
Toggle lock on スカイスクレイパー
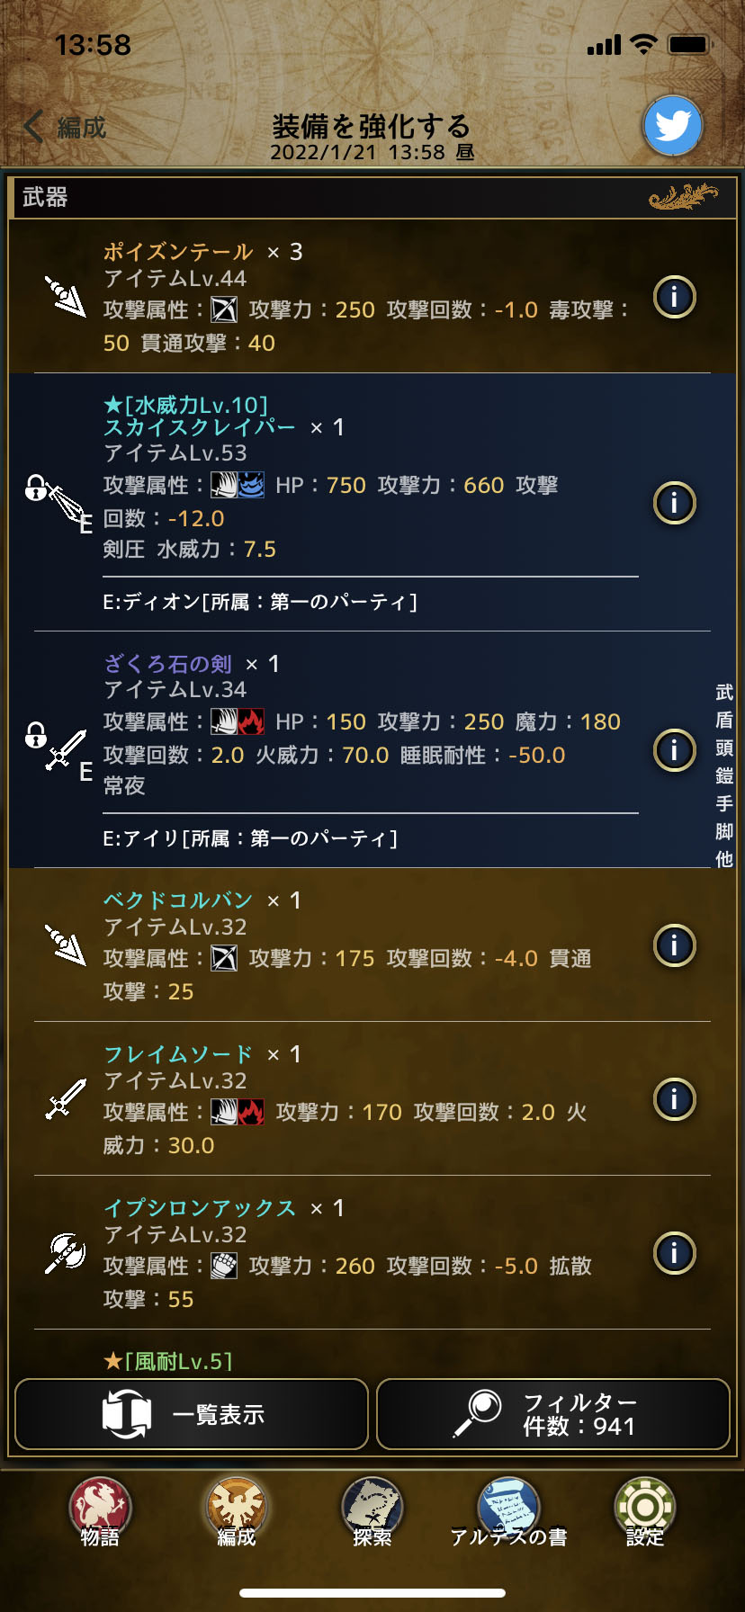click(x=36, y=488)
